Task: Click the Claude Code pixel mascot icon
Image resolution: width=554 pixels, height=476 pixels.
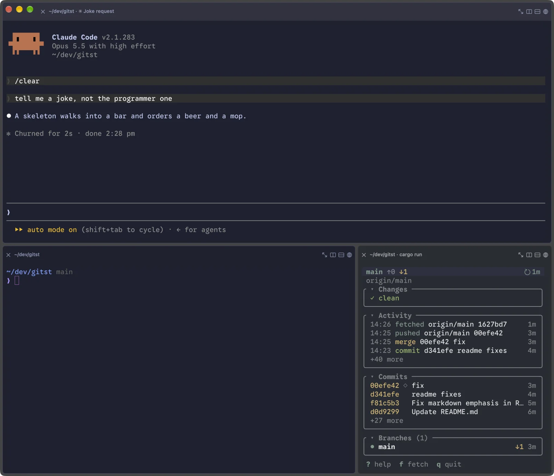Action: (26, 44)
